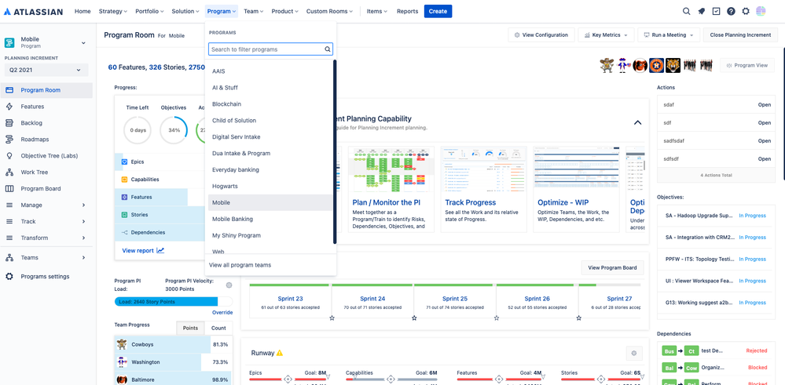Open the Key Metrics dropdown
The width and height of the screenshot is (785, 385).
[x=607, y=35]
